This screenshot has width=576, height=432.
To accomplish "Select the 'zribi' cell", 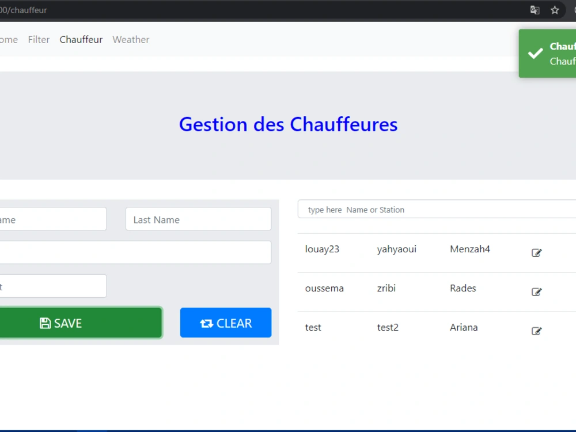I will point(386,289).
